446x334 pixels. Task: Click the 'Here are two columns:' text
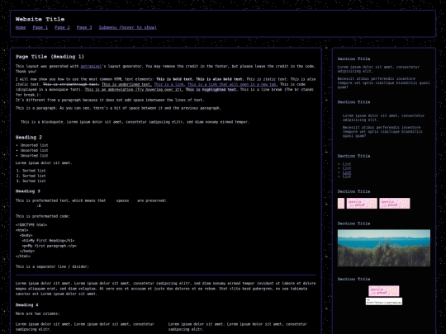point(37,314)
